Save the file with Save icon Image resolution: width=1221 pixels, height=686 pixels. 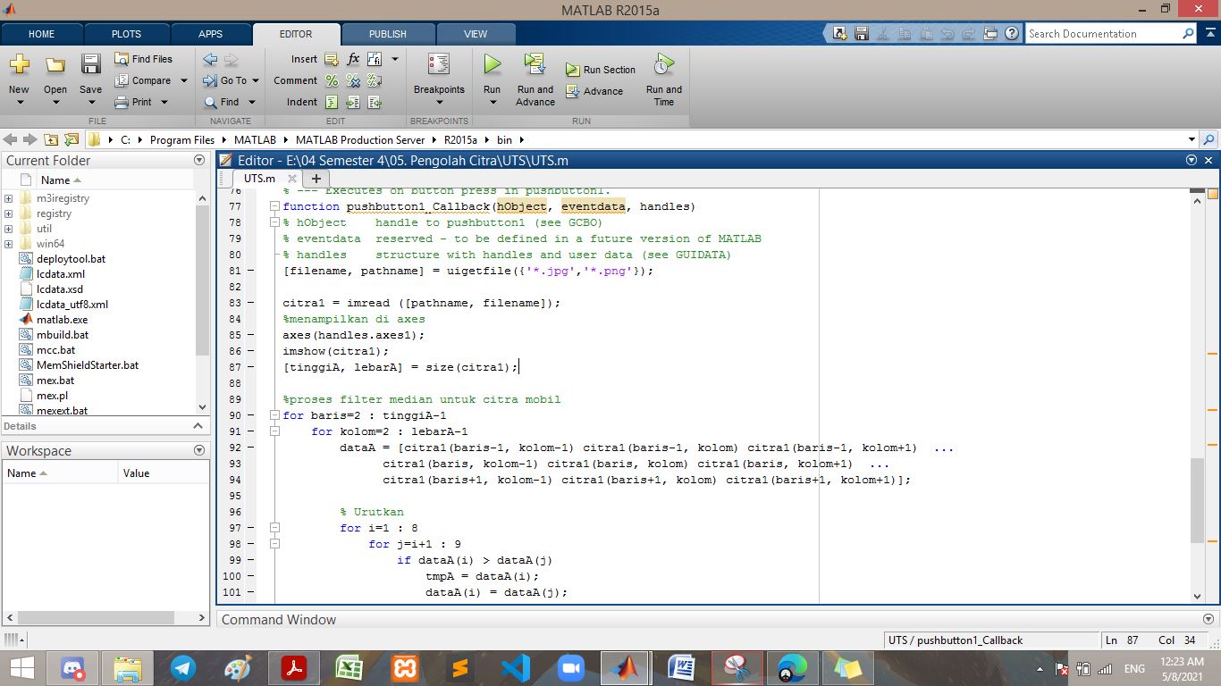click(90, 65)
